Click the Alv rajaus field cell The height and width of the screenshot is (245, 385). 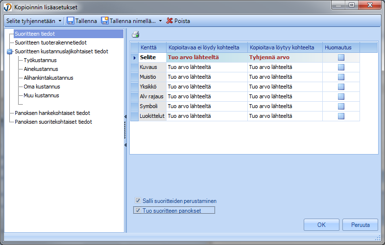152,97
